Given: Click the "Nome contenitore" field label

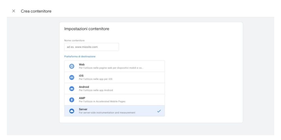Looking at the screenshot, I should [74, 41].
